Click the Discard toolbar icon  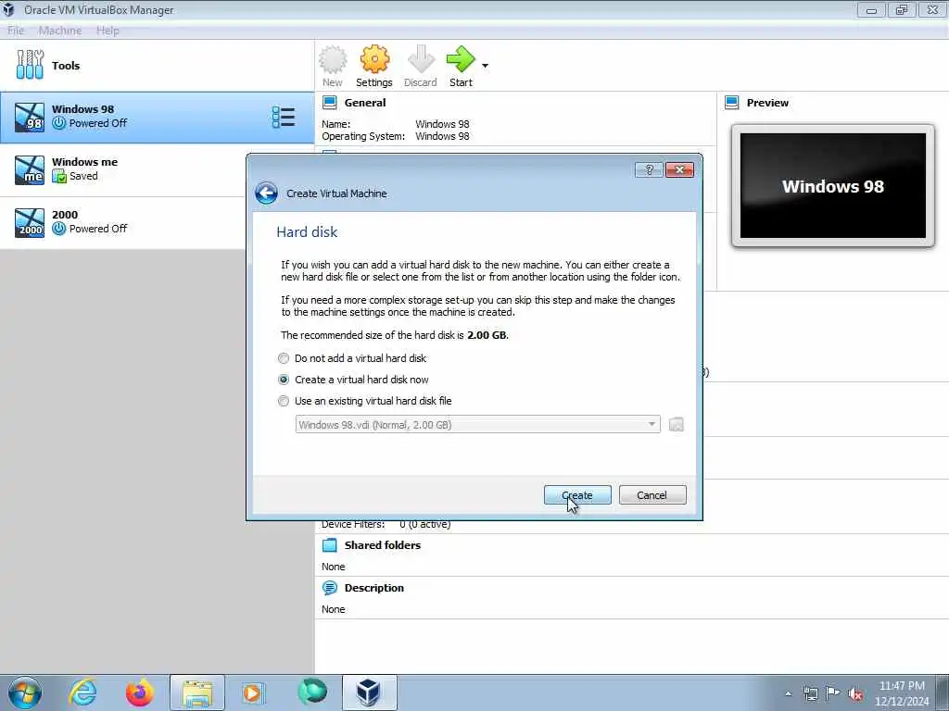421,59
